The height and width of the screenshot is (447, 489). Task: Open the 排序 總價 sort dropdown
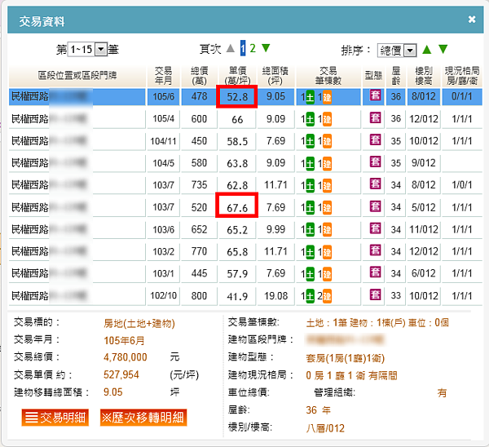click(x=397, y=51)
